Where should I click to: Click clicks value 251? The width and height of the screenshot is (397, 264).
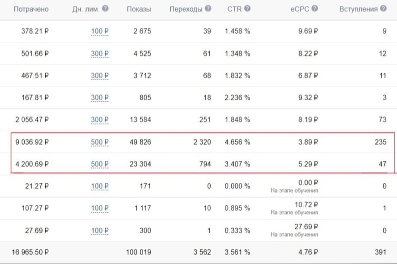tap(205, 119)
